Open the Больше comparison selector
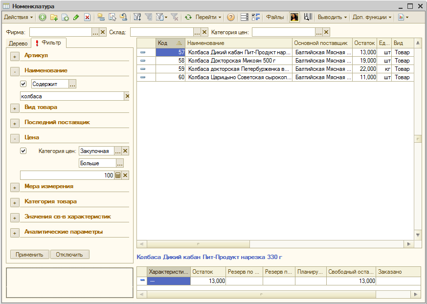Viewport: 427px width, 304px height. point(120,163)
